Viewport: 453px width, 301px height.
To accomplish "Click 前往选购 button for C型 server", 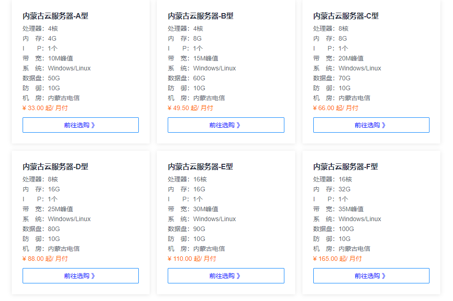I will pos(371,125).
